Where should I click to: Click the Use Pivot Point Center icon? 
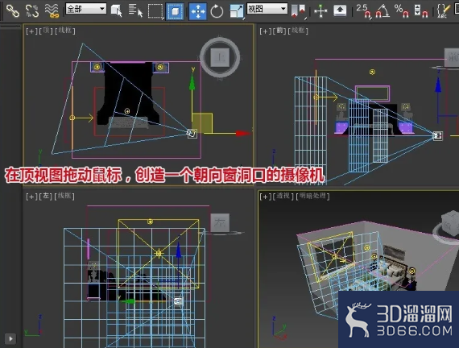coord(298,11)
